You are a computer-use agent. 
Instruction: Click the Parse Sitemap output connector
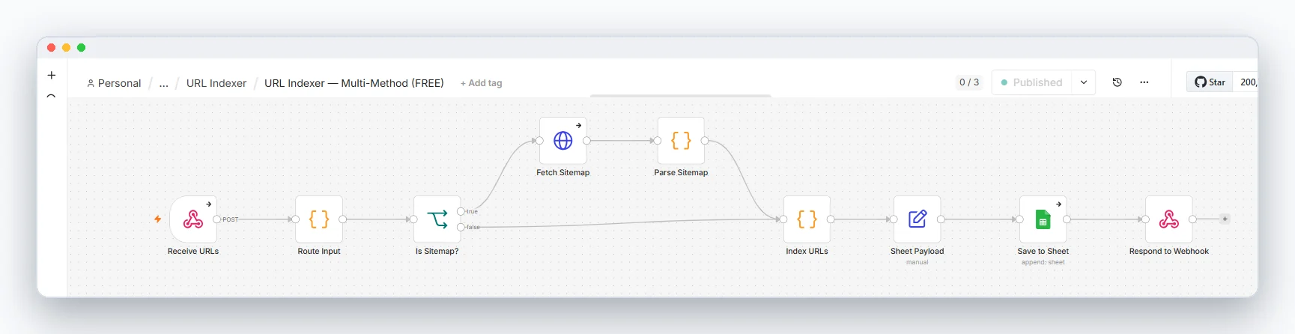point(705,141)
